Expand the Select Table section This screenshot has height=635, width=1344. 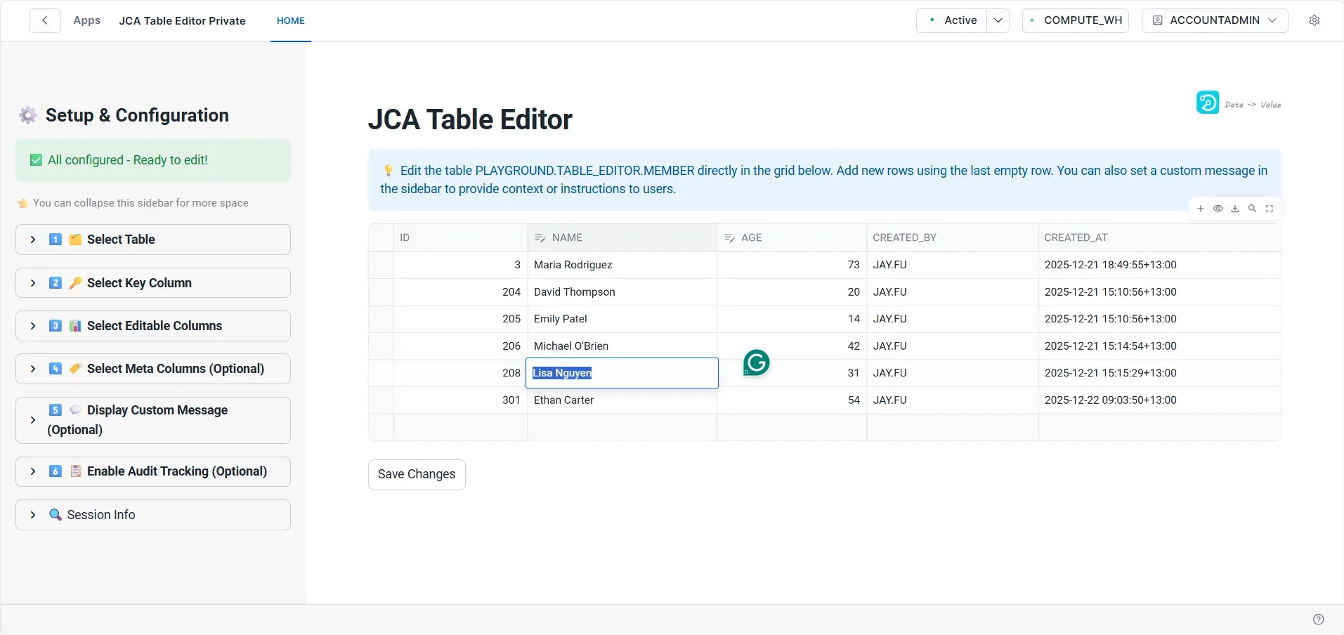coord(153,240)
